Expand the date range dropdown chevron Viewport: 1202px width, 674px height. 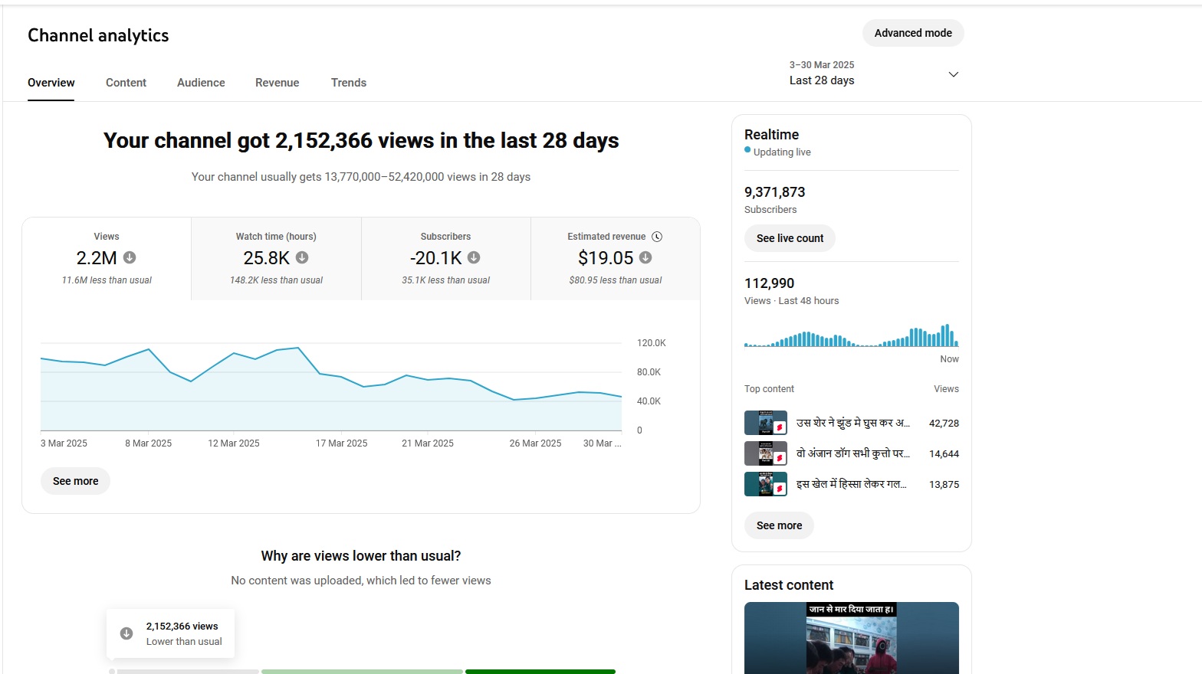tap(954, 74)
